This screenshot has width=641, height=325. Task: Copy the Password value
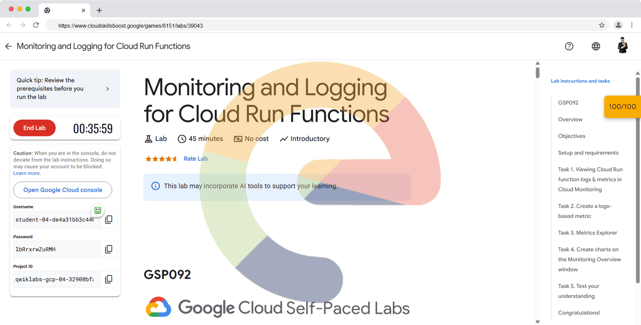coord(109,249)
